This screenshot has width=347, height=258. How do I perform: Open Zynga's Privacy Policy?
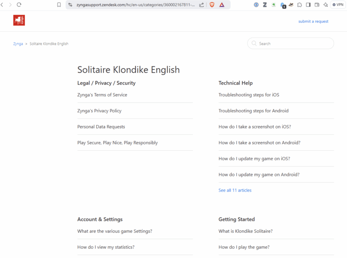[99, 111]
